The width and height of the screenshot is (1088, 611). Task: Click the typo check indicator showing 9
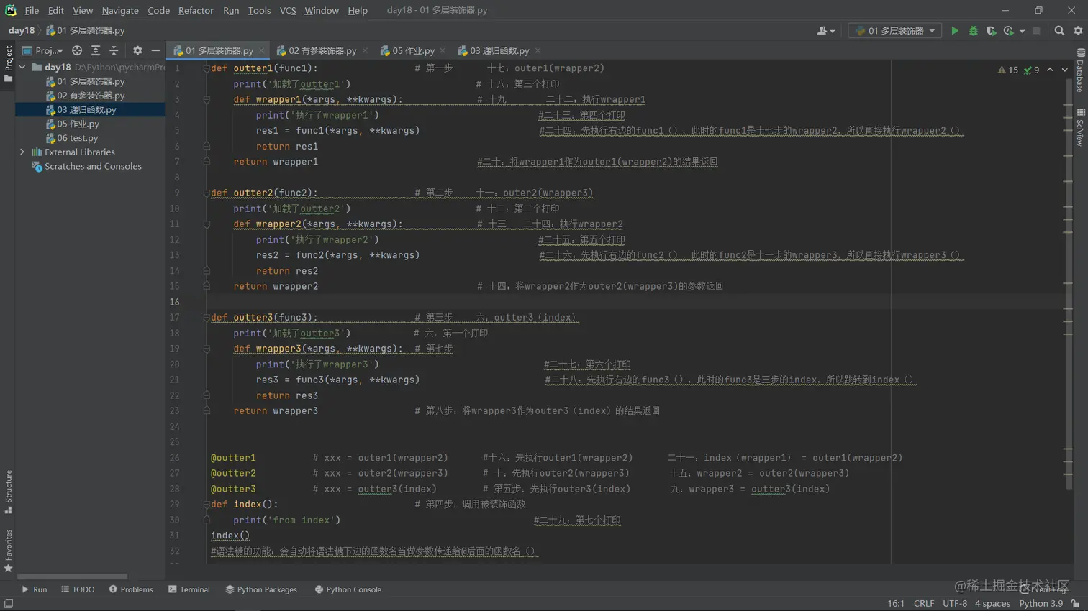1032,70
